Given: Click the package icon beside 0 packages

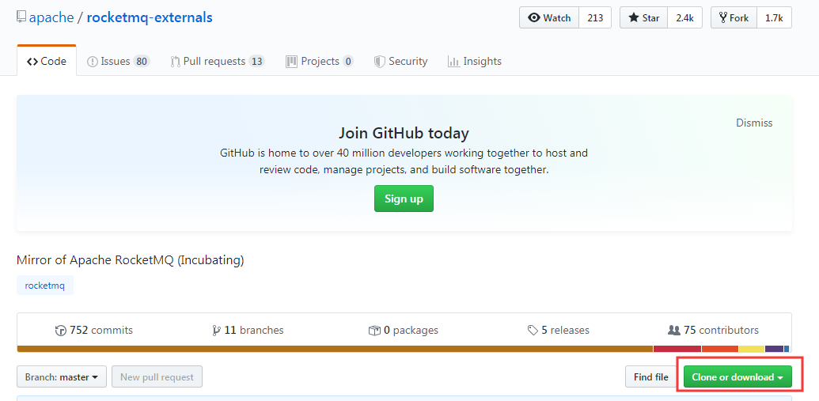Looking at the screenshot, I should 374,331.
